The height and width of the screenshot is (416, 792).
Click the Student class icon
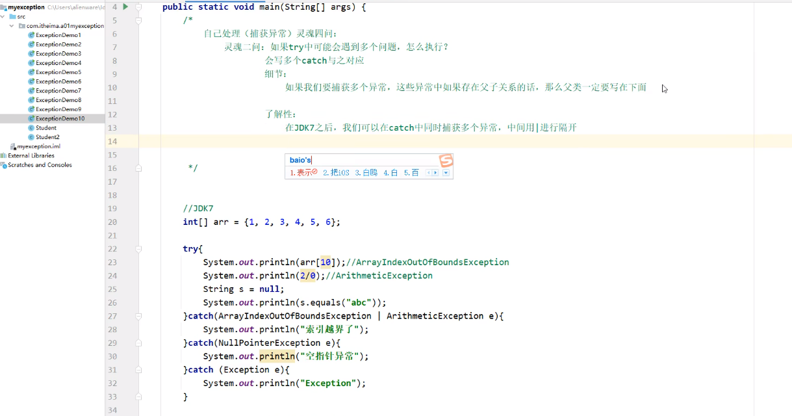(x=31, y=127)
